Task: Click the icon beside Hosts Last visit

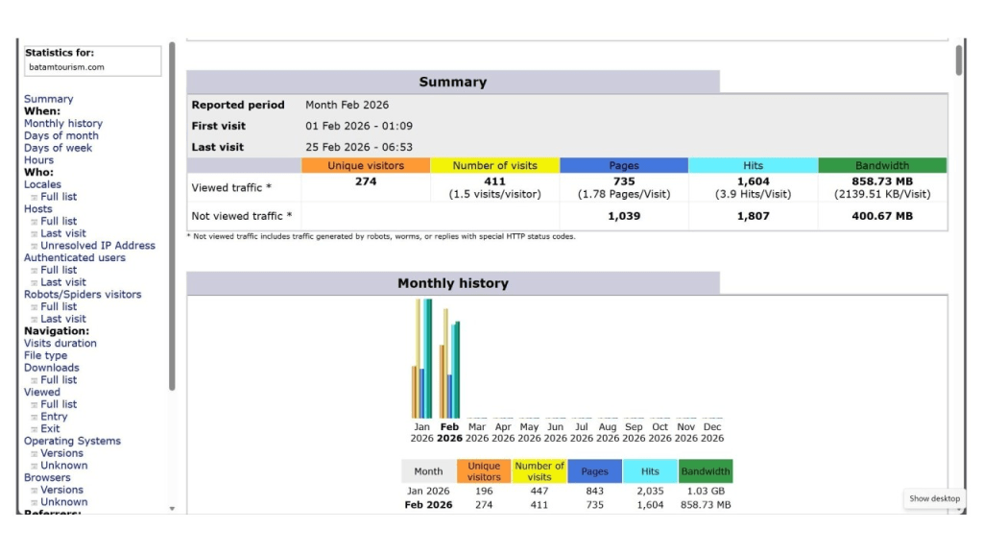Action: [x=35, y=233]
